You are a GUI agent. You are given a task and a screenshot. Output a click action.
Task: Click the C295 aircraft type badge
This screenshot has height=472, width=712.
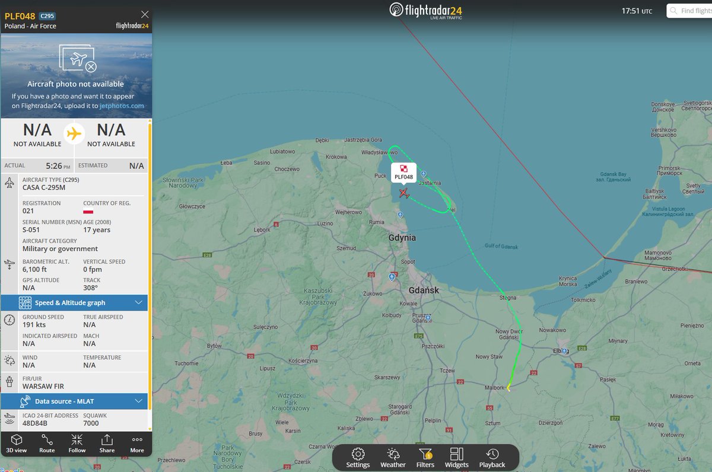(x=47, y=16)
